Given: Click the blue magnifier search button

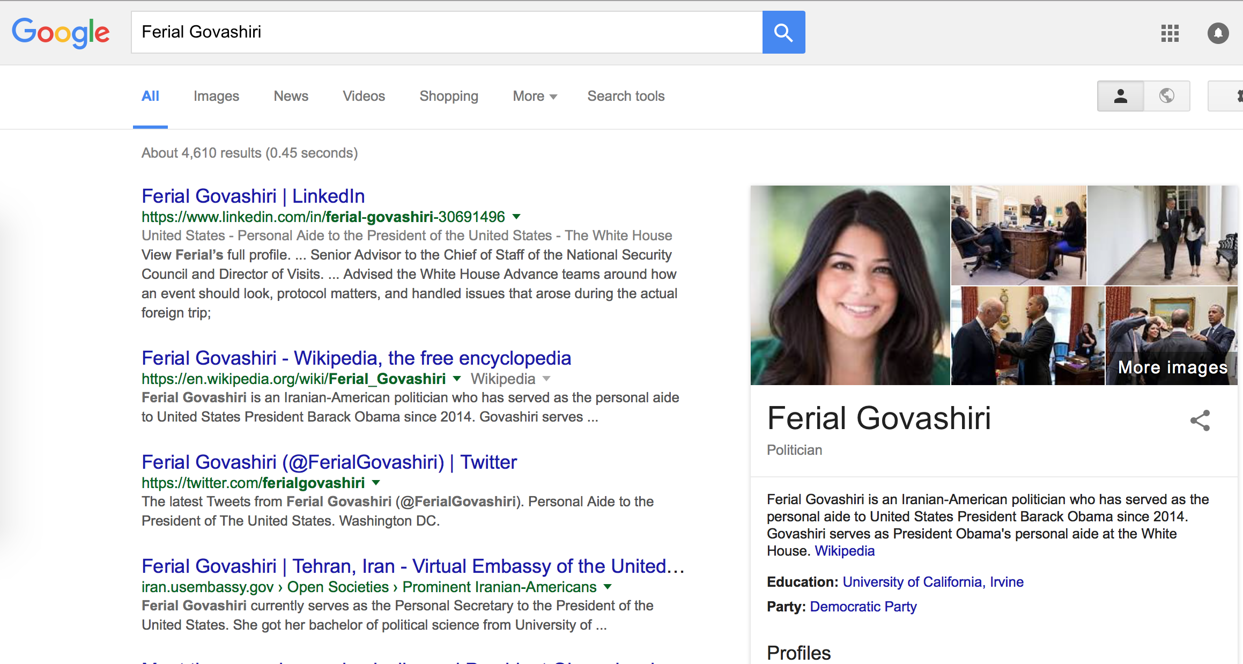Looking at the screenshot, I should click(x=783, y=32).
